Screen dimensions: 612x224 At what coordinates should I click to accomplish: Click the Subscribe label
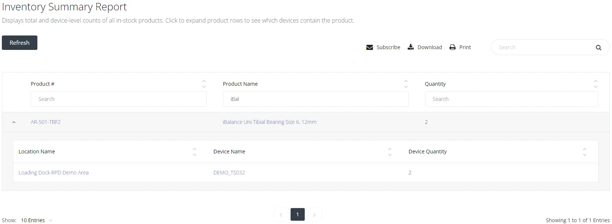click(388, 47)
